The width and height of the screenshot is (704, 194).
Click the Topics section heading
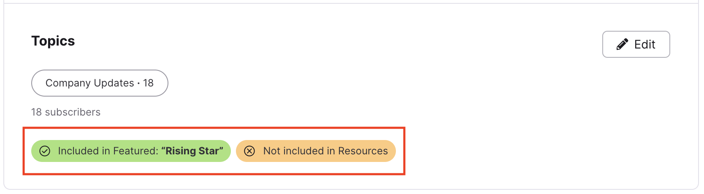click(53, 41)
